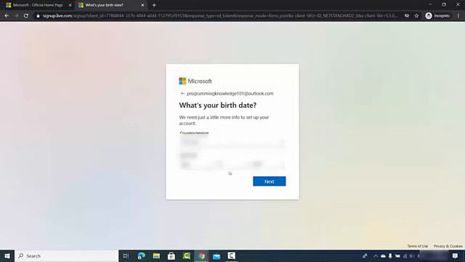Click the programmingknowledge101@outlook.com email text
The width and height of the screenshot is (465, 262).
click(x=230, y=93)
